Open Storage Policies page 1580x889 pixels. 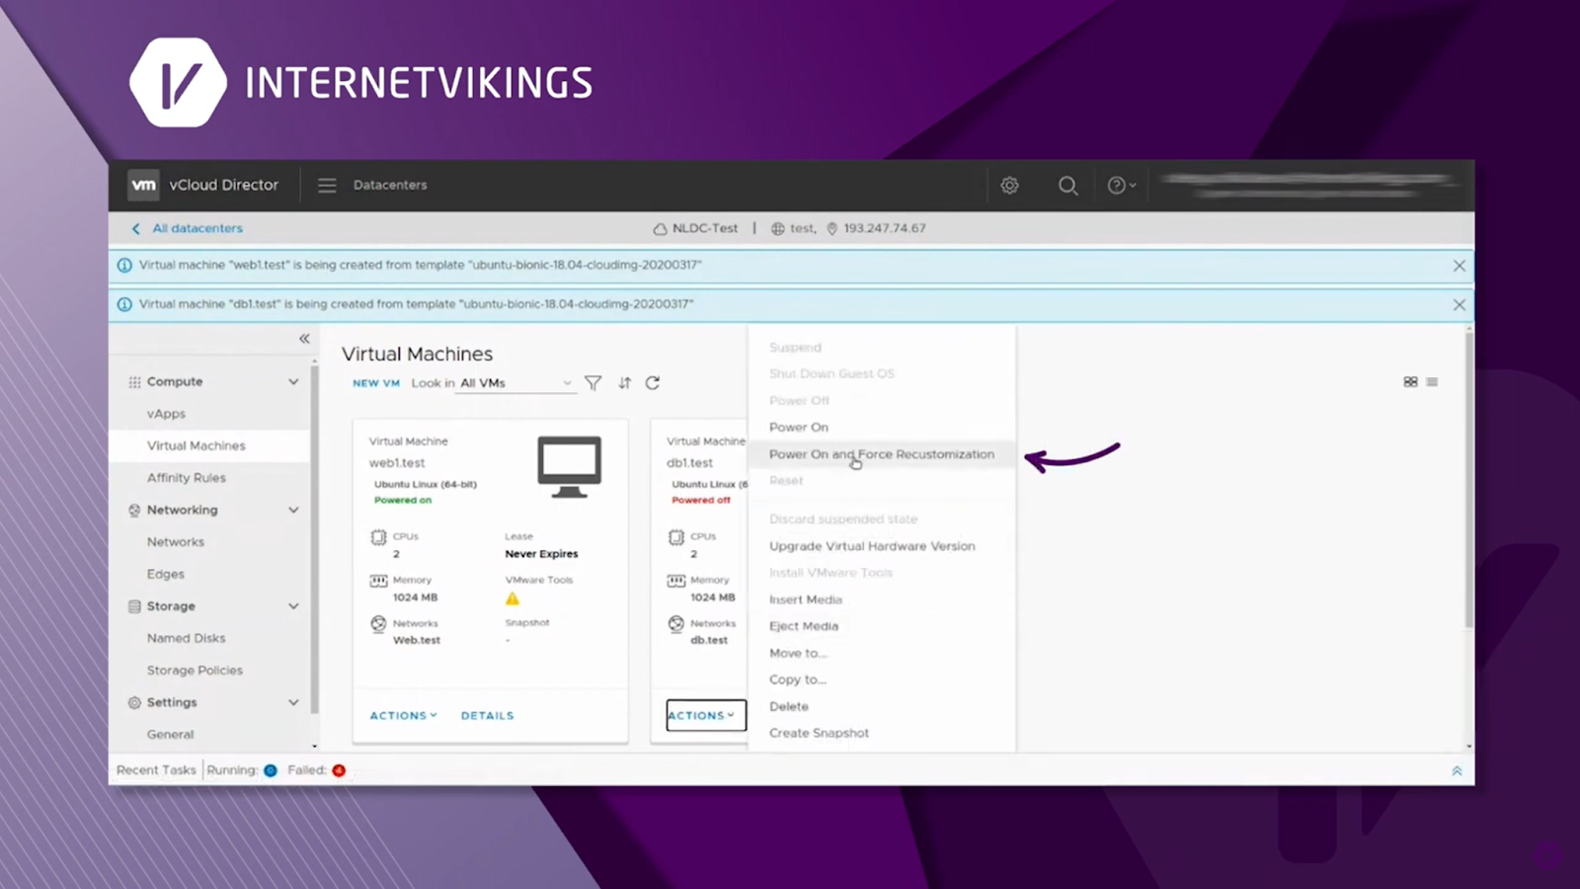[195, 670]
